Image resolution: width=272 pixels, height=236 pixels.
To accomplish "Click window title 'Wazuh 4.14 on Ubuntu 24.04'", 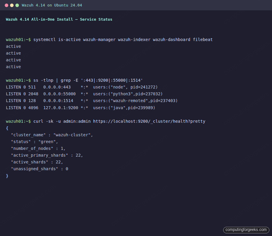I will 52,5.
